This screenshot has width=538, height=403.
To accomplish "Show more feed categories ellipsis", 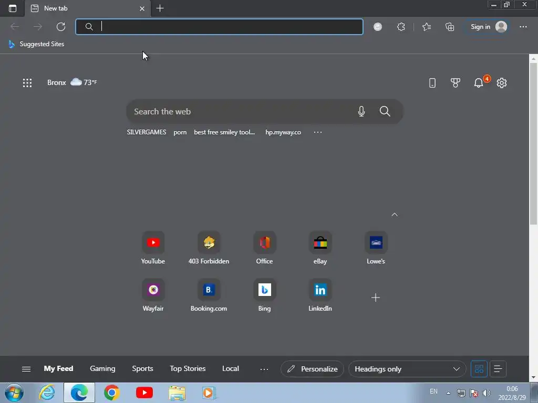I will point(264,369).
